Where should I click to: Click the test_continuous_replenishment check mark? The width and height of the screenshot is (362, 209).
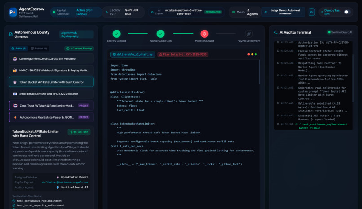[x=14, y=201]
